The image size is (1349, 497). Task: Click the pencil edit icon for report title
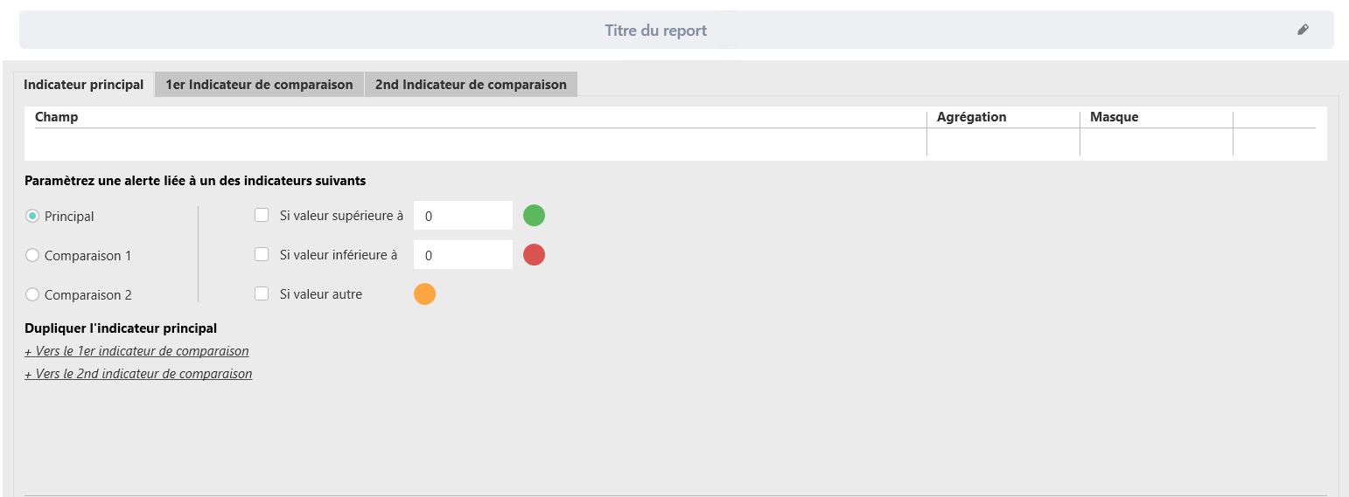coord(1303,30)
